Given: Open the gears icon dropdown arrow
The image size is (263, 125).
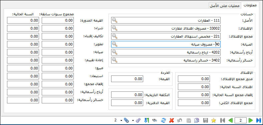Looking at the screenshot, I should pyautogui.click(x=133, y=120).
